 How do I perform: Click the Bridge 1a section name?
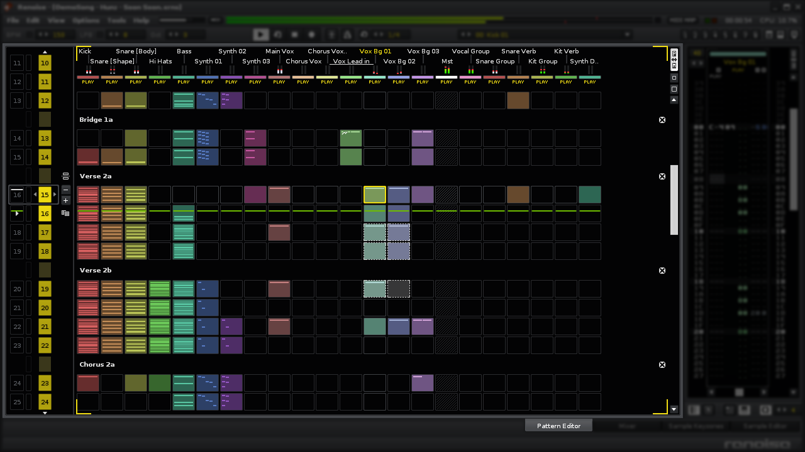96,120
